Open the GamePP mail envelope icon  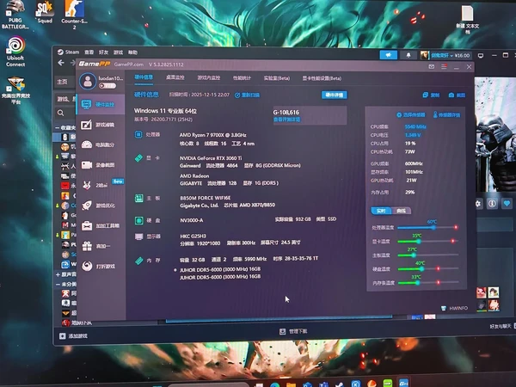[x=432, y=66]
